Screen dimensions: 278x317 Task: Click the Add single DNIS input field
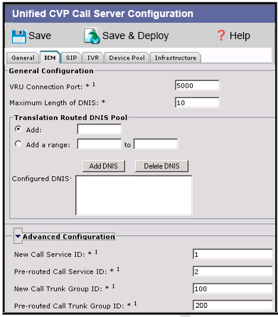100,129
